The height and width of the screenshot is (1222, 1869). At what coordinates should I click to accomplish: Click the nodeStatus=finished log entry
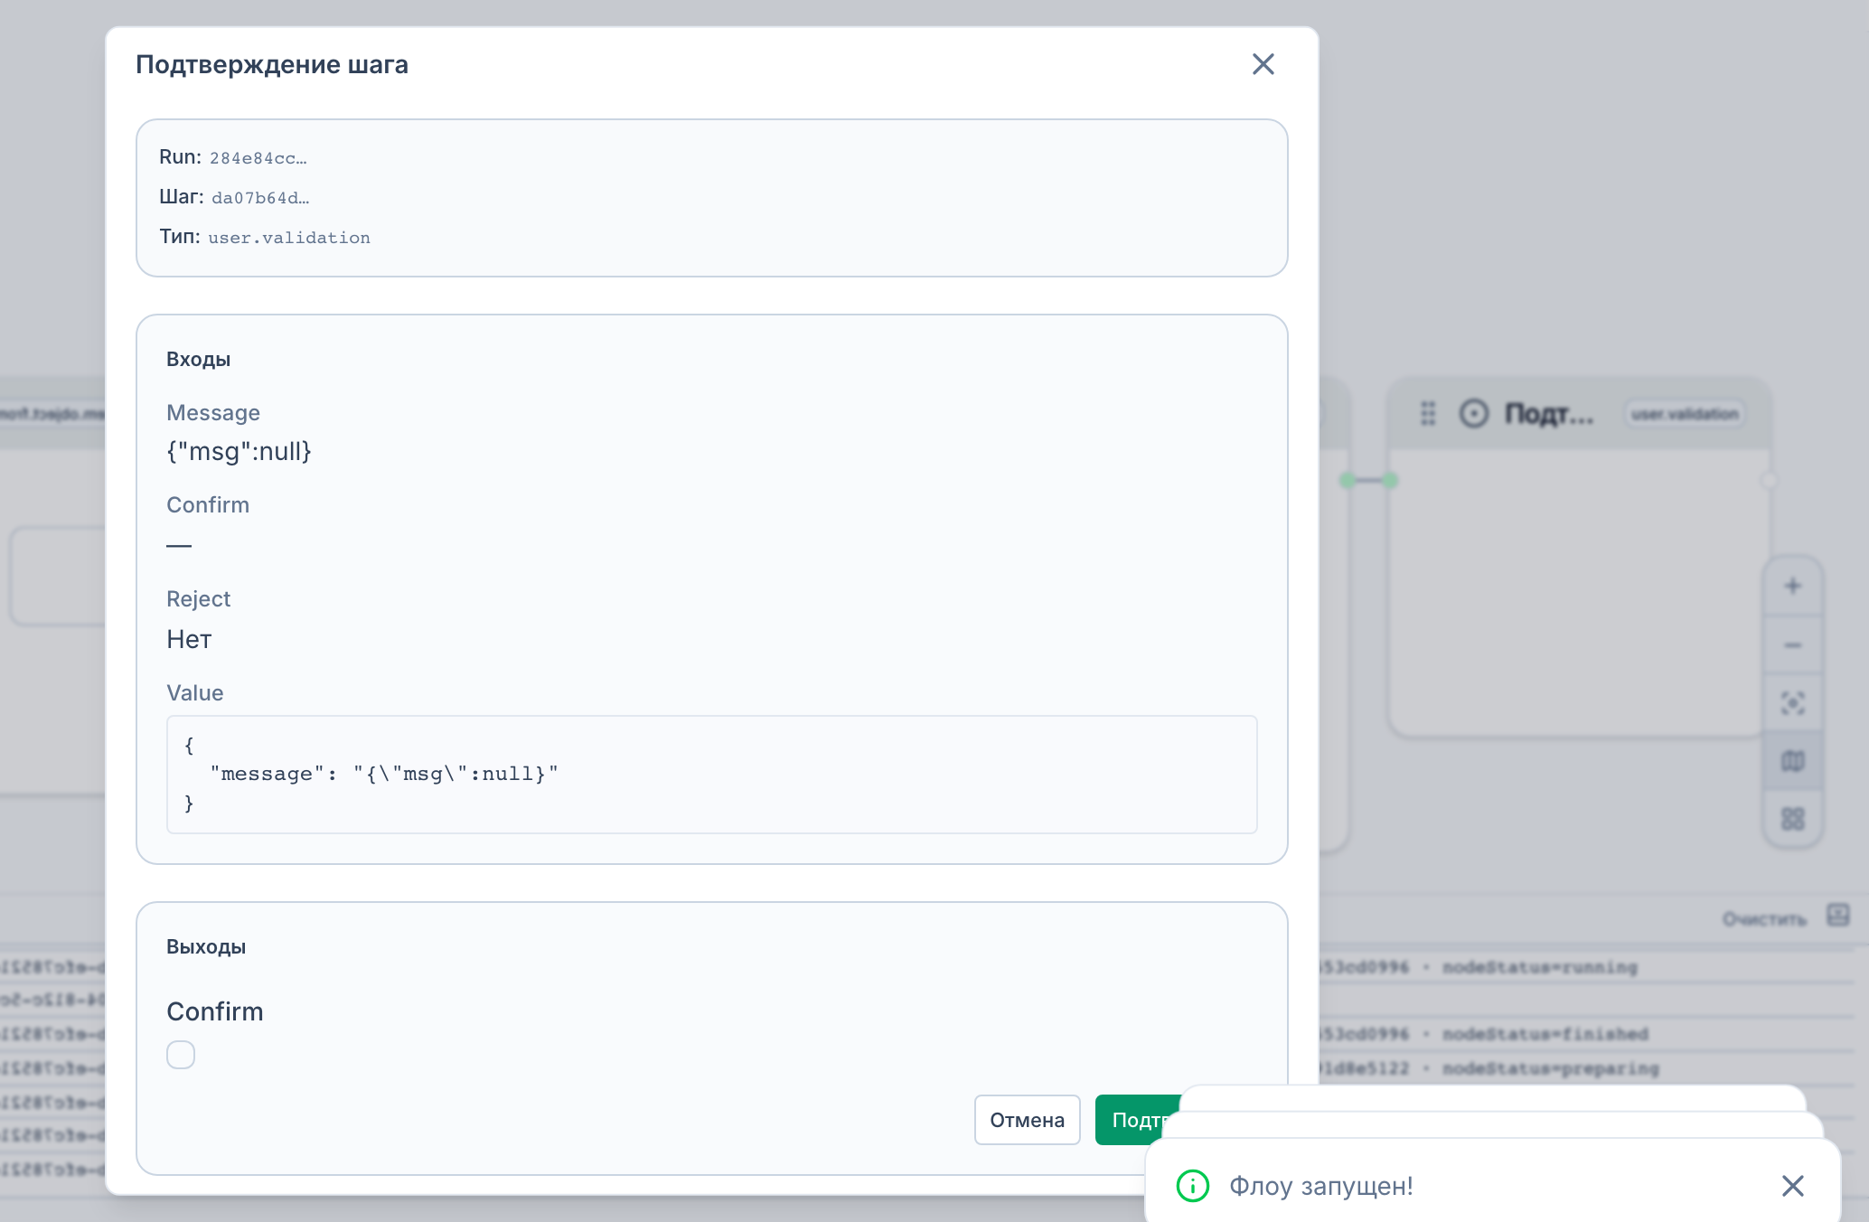(1545, 1034)
